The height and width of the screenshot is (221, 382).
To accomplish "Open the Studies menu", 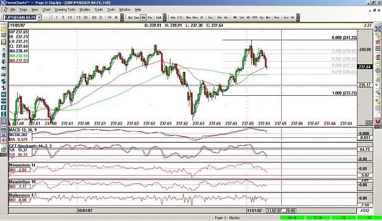I will coord(84,10).
